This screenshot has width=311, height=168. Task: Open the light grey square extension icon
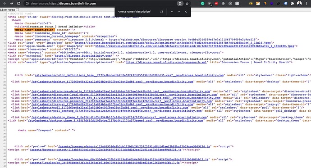(x=237, y=3)
